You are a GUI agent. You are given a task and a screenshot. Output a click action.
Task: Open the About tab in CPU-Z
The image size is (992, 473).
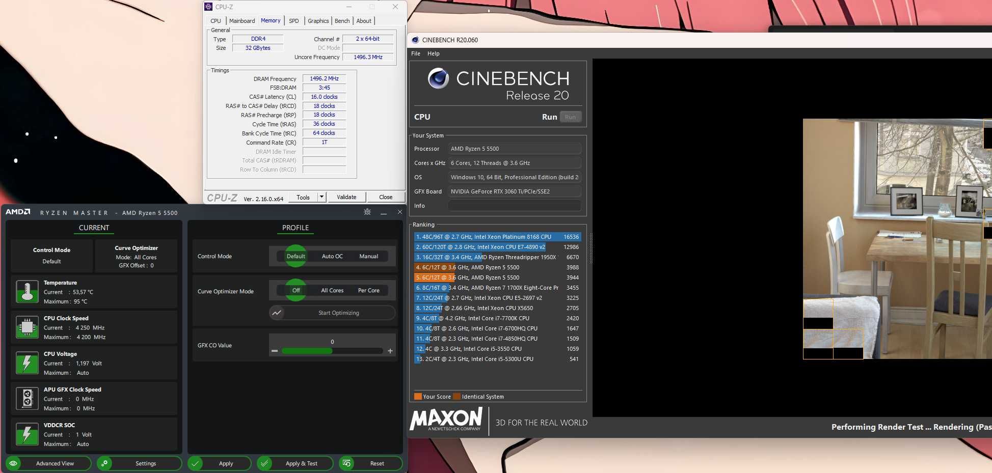pos(364,21)
